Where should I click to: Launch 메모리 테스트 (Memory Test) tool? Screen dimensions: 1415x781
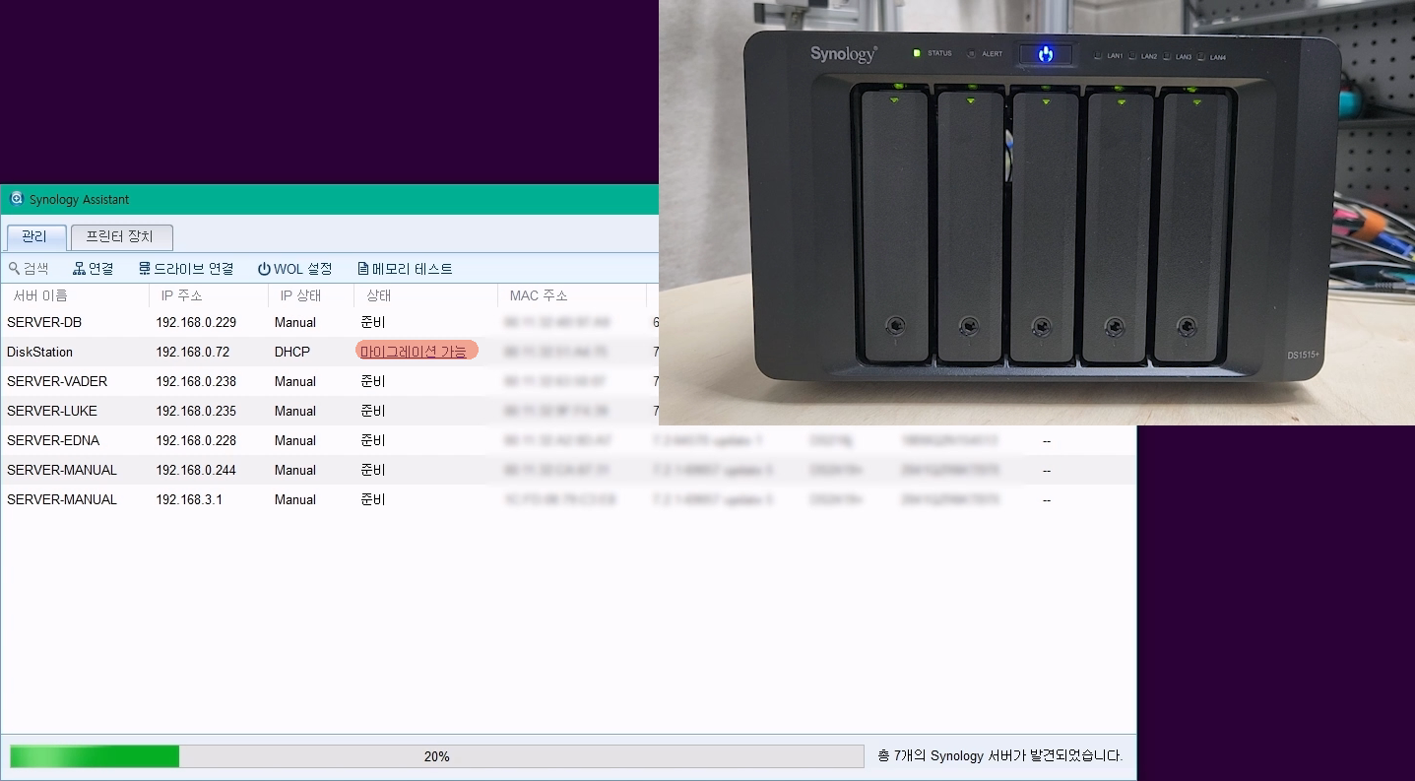point(405,269)
